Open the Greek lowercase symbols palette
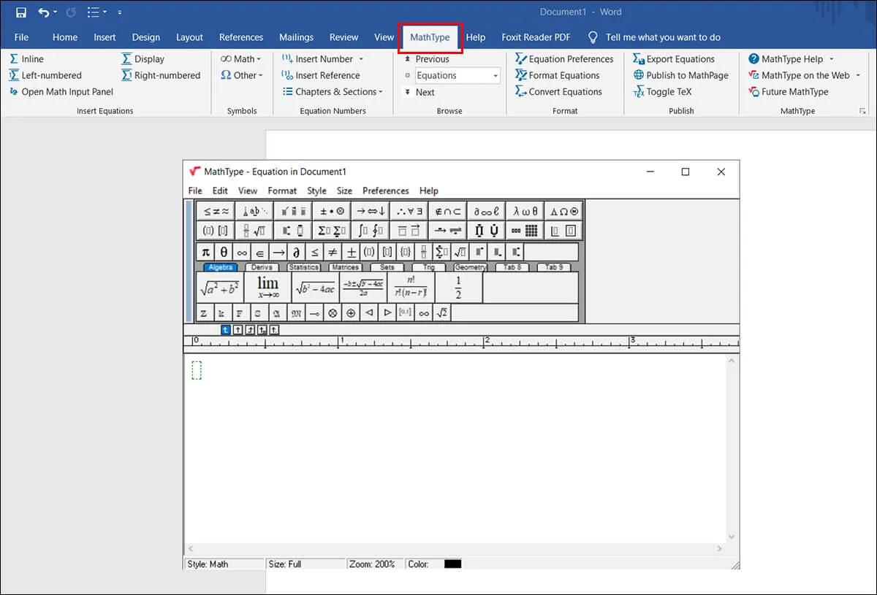The image size is (877, 595). (525, 211)
